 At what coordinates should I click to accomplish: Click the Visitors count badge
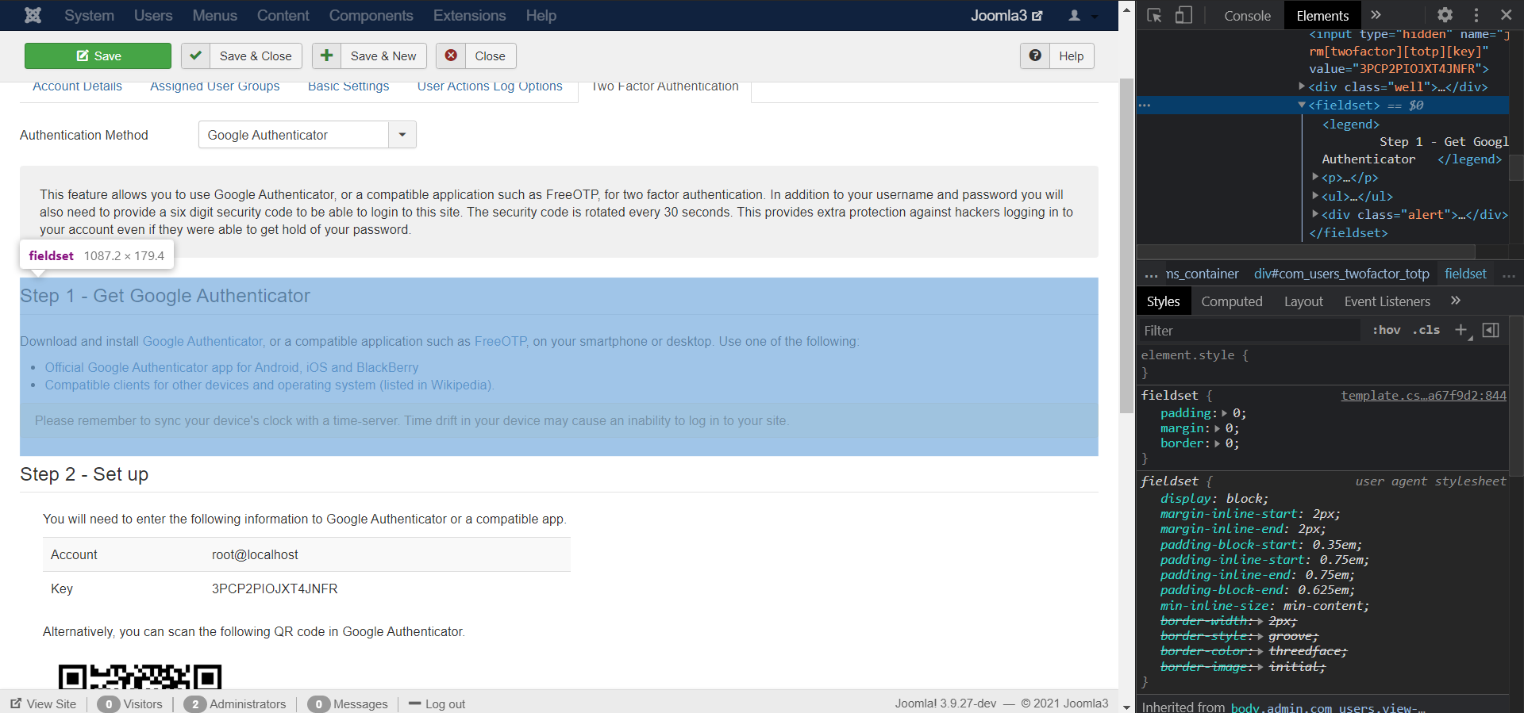pyautogui.click(x=109, y=704)
